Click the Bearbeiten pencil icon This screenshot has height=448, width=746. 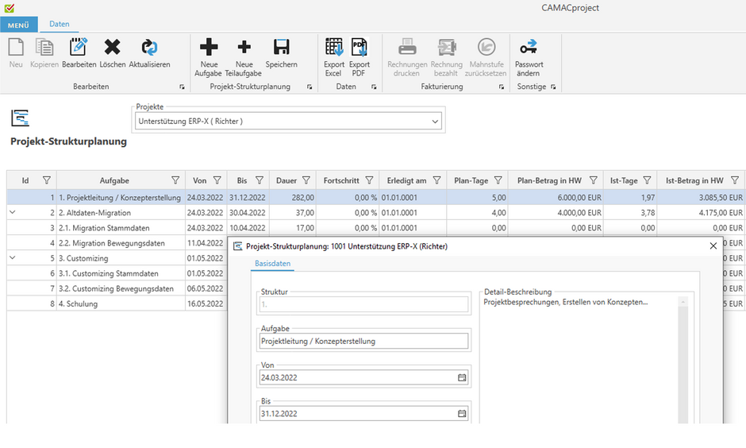click(79, 48)
